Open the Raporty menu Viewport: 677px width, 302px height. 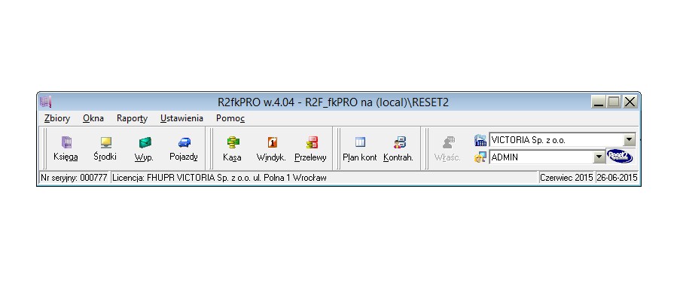click(132, 118)
